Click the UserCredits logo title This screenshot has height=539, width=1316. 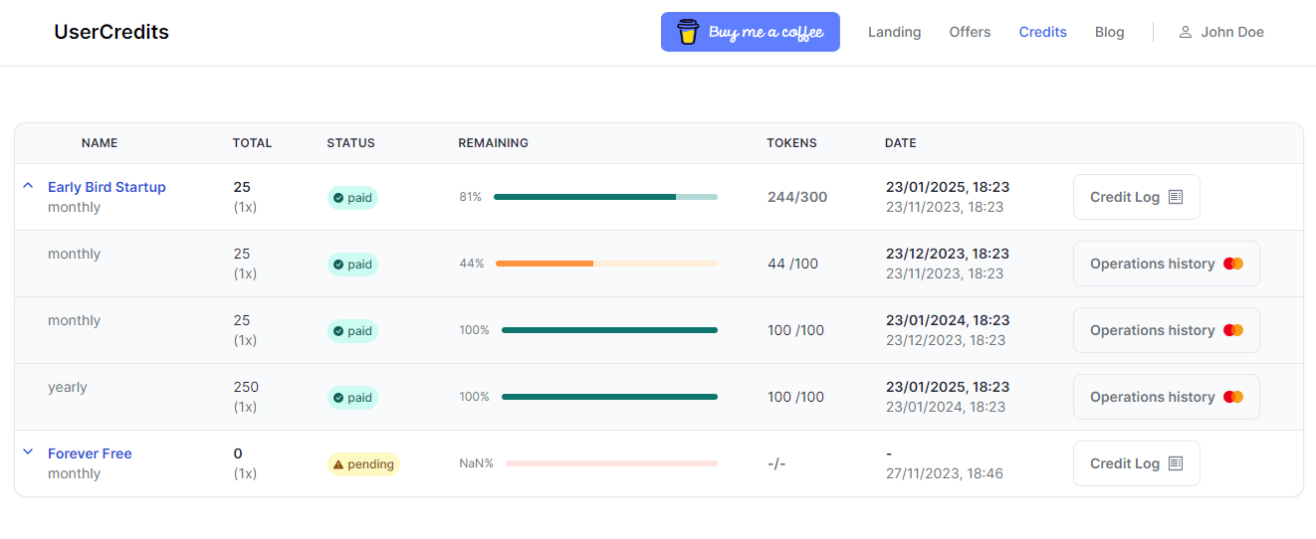point(111,32)
